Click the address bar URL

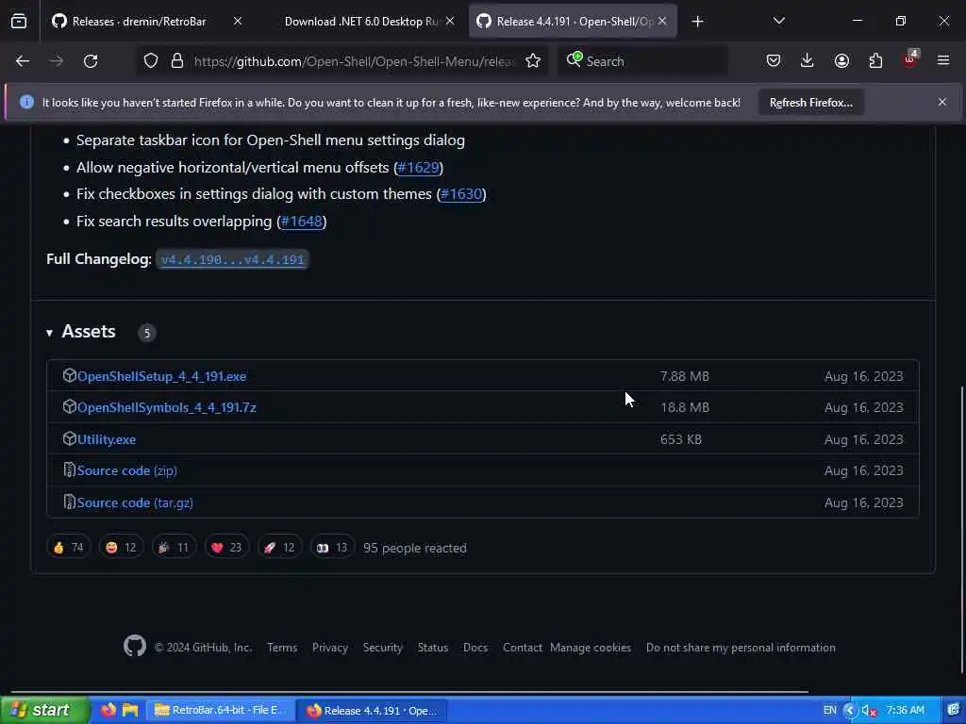coord(354,61)
